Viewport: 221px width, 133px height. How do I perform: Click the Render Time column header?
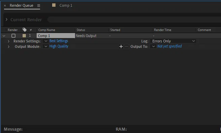click(x=162, y=30)
